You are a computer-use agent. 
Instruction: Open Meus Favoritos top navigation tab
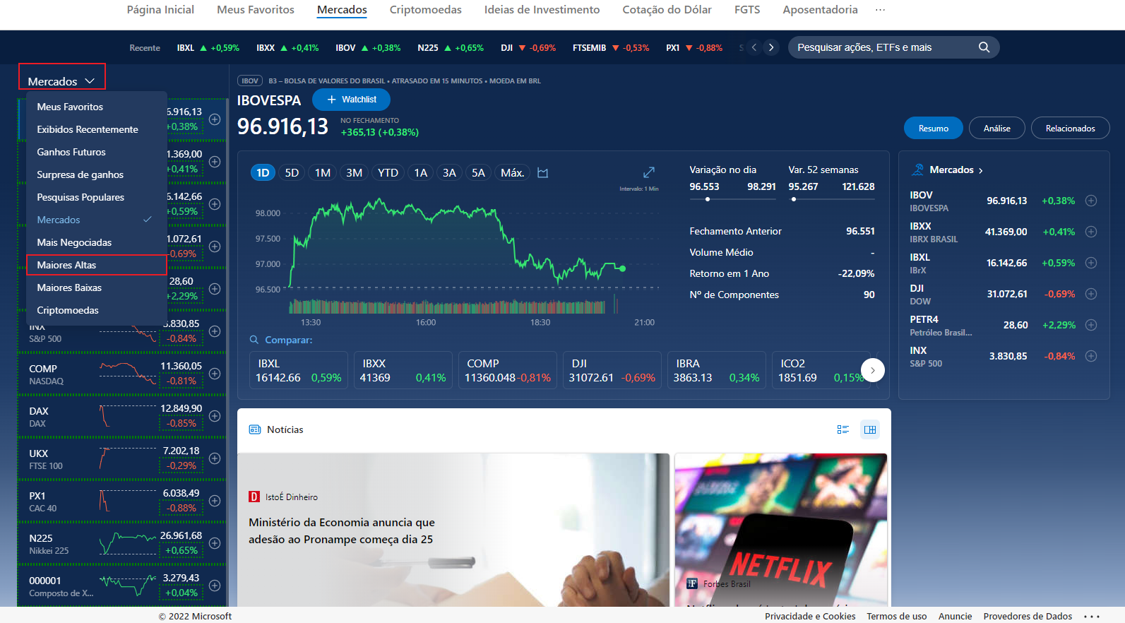[256, 10]
